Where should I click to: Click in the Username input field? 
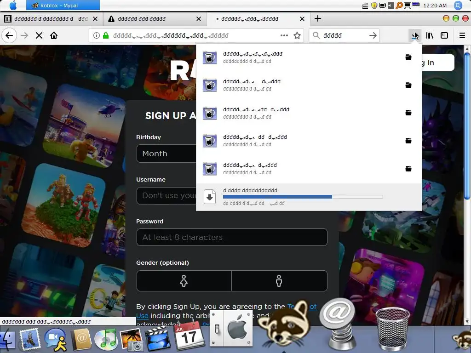pyautogui.click(x=167, y=196)
